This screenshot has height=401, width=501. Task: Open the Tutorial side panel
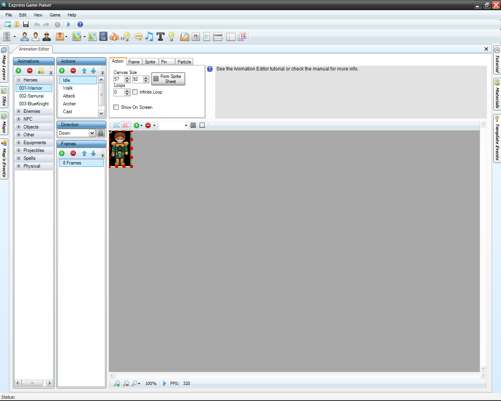pyautogui.click(x=497, y=60)
